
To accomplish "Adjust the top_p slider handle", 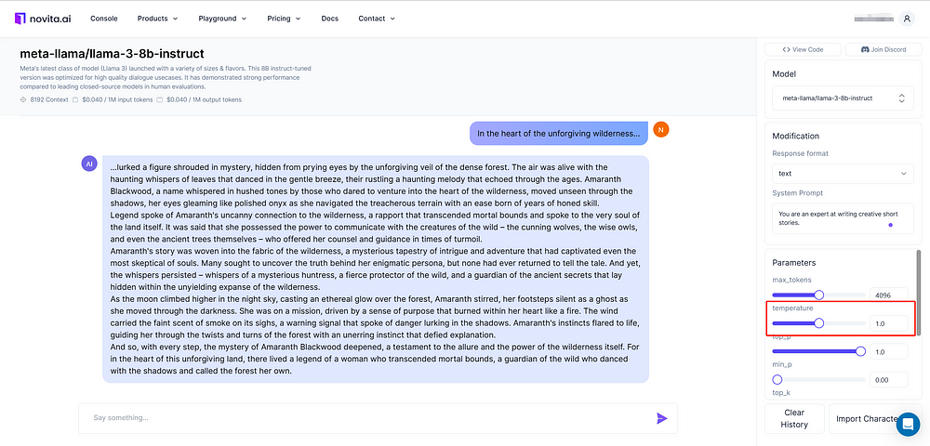I will (x=860, y=351).
